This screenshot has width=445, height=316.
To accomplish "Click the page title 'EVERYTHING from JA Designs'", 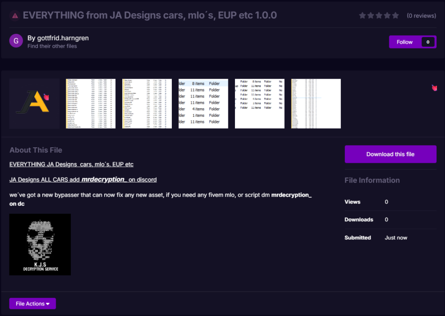I will pyautogui.click(x=150, y=15).
